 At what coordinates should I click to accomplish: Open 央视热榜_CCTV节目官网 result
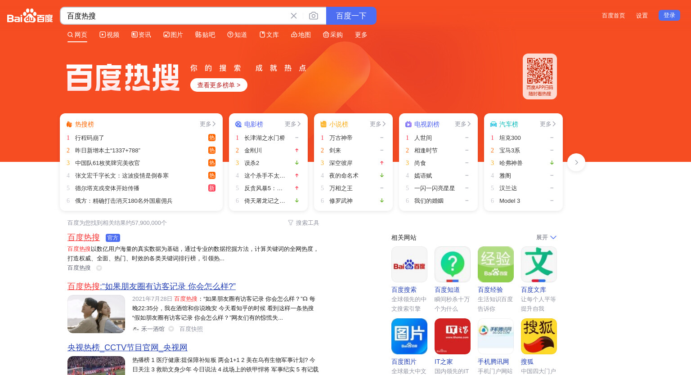point(127,348)
